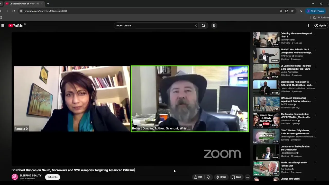Subscribe to SLEEPING BEAUTY channel
This screenshot has width=329, height=185.
pos(52,177)
